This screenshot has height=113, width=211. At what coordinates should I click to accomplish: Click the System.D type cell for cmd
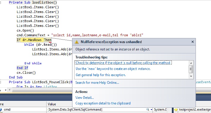(x=160, y=109)
